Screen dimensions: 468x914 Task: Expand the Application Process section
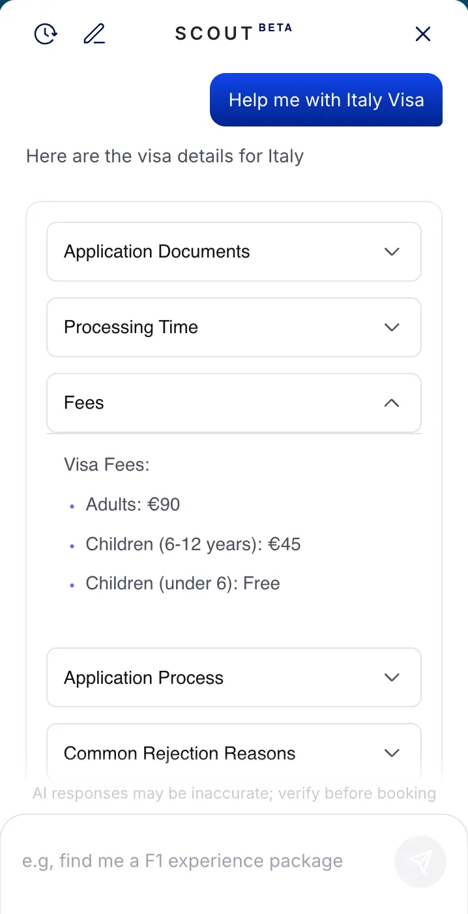click(233, 677)
